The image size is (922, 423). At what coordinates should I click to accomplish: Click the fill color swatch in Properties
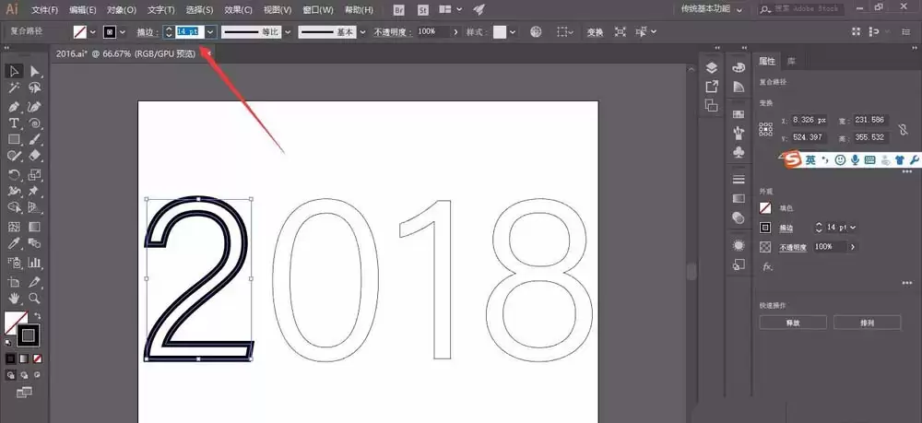(765, 208)
